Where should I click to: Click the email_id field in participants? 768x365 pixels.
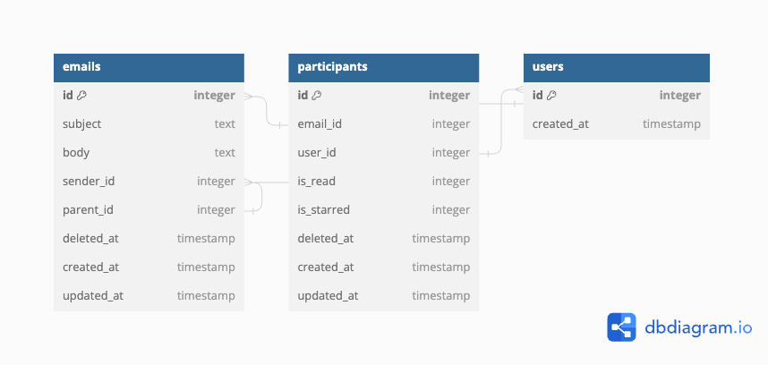coord(383,124)
